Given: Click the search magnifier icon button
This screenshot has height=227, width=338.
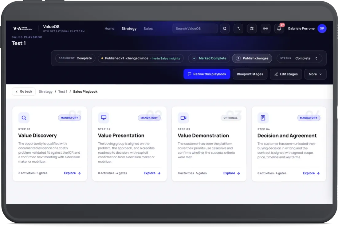Looking at the screenshot, I should (225, 29).
